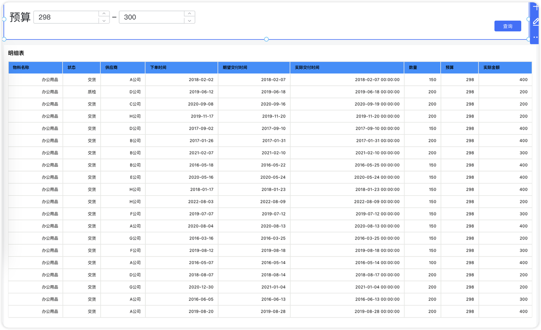The image size is (541, 330).
Task: Click the 实际金额 column header
Action: click(505, 68)
